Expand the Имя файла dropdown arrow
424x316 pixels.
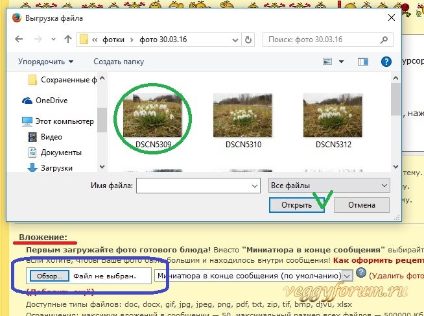click(x=254, y=186)
